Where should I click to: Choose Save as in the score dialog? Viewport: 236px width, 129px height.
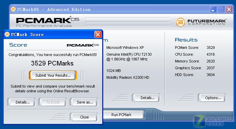84,102
